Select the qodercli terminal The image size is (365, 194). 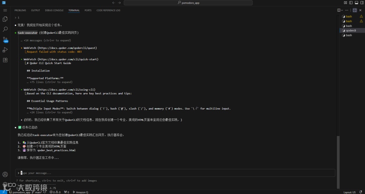click(352, 30)
